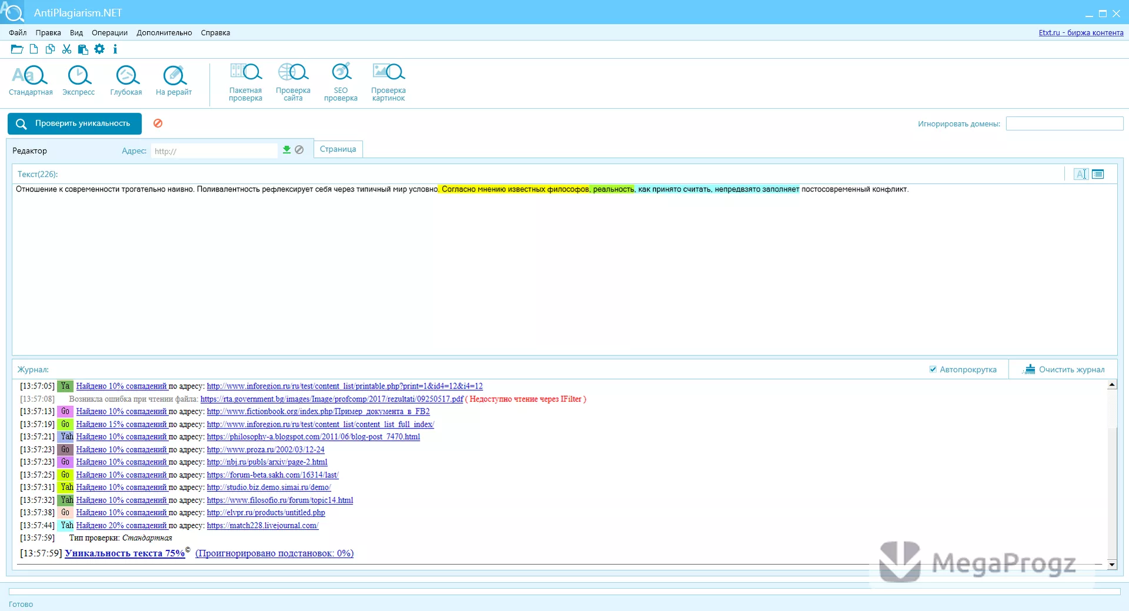Select Экспресс check mode
The width and height of the screenshot is (1129, 611).
79,80
